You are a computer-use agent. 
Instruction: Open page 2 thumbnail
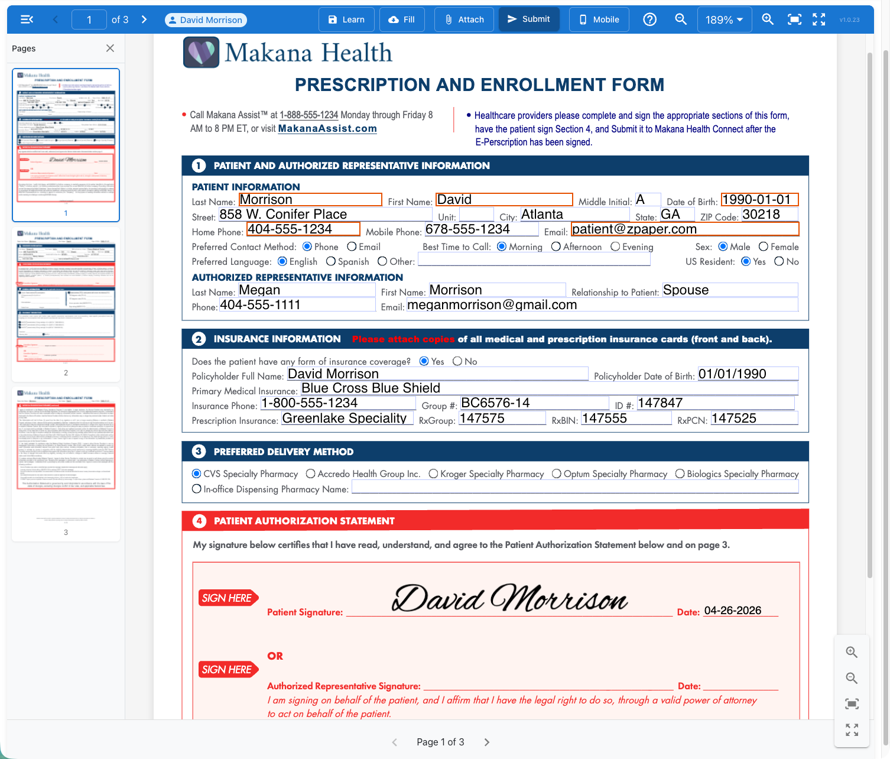(66, 303)
